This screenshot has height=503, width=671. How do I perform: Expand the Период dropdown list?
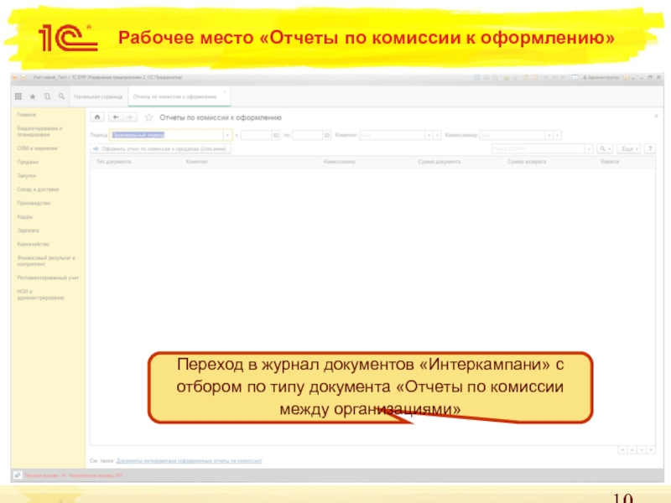click(226, 134)
